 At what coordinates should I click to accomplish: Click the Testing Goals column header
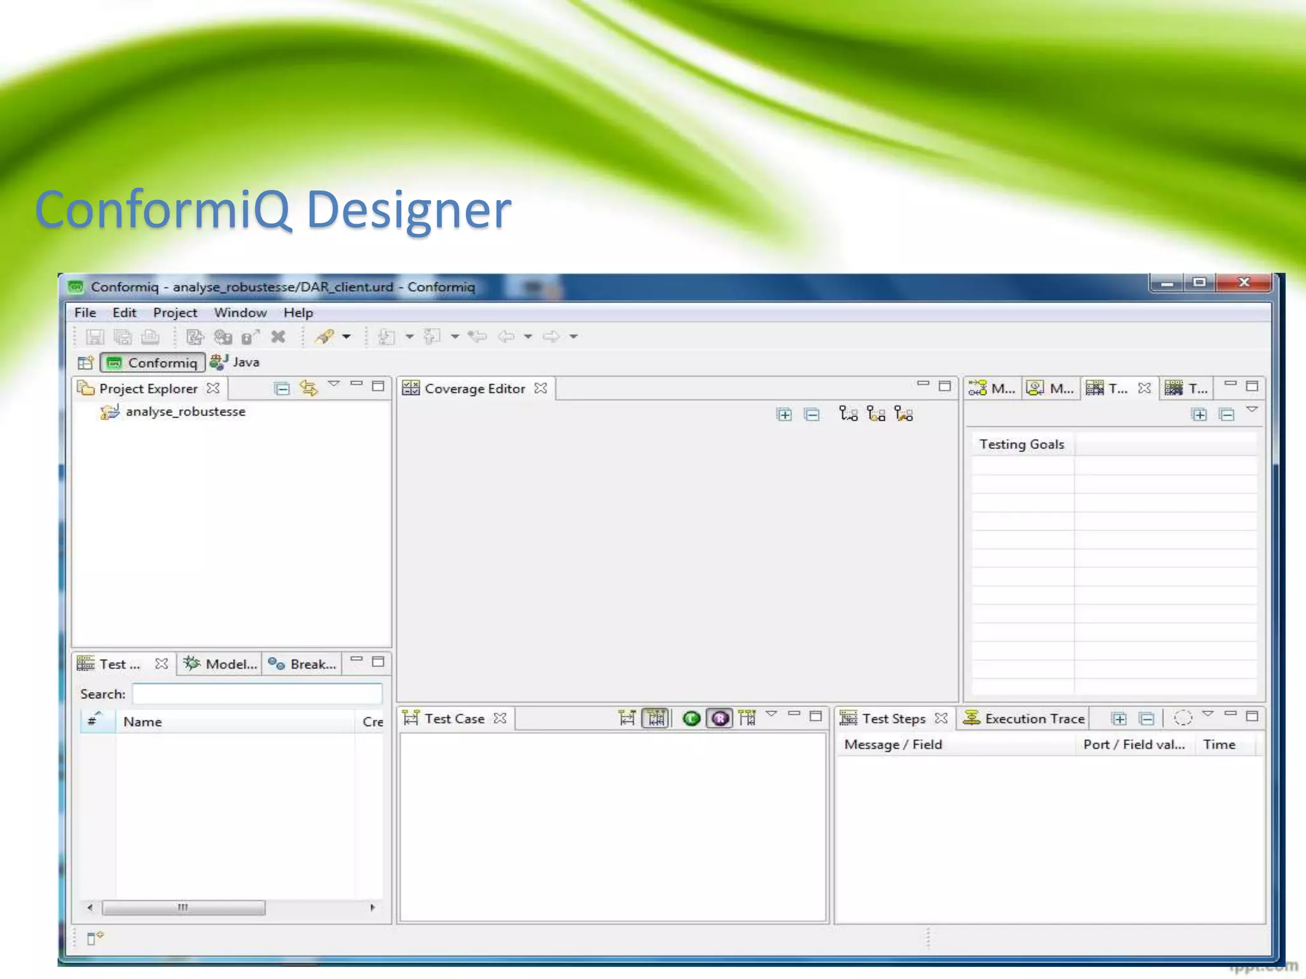(1022, 444)
